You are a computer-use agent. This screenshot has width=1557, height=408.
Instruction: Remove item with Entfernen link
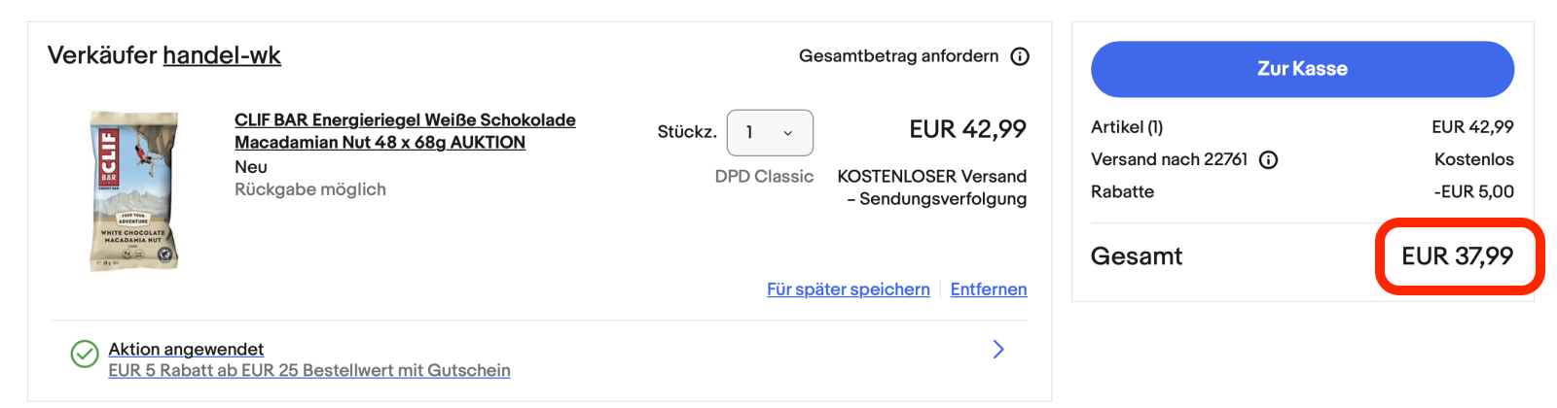[988, 289]
